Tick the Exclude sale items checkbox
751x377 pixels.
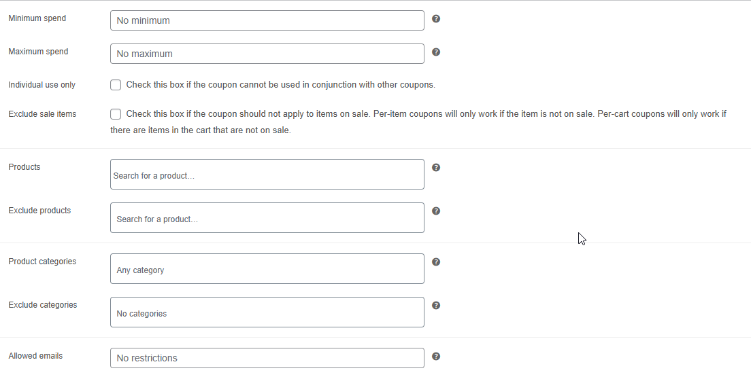(116, 114)
